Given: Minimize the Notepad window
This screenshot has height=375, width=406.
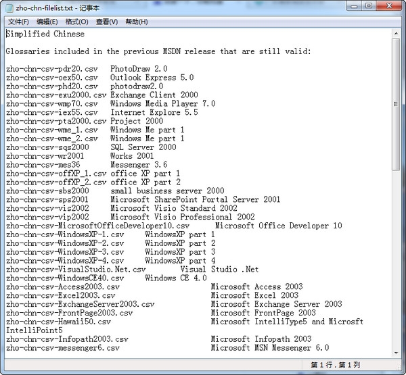Looking at the screenshot, I should pos(354,6).
